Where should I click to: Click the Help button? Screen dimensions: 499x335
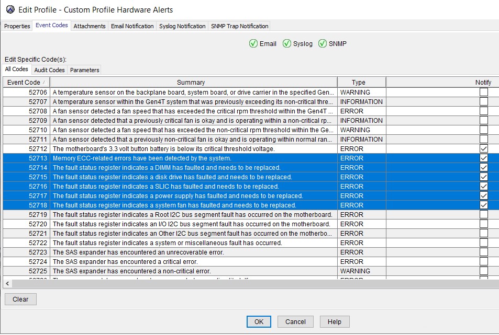[334, 321]
